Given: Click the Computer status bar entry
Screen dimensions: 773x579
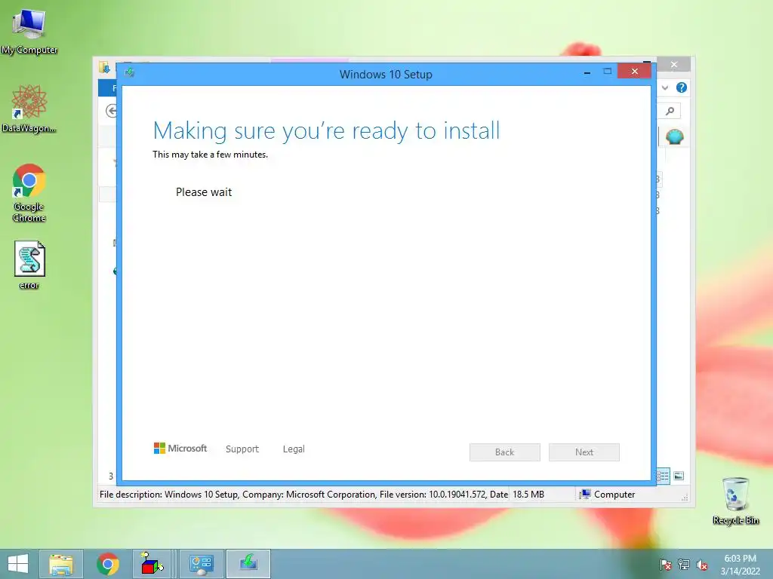Looking at the screenshot, I should 608,495.
